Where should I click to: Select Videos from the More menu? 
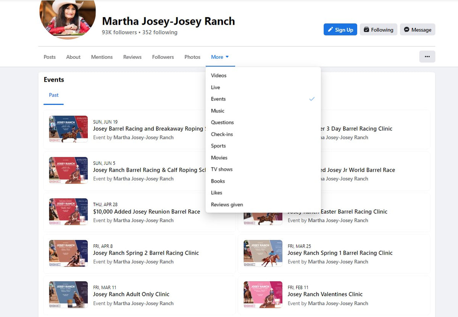point(263,76)
